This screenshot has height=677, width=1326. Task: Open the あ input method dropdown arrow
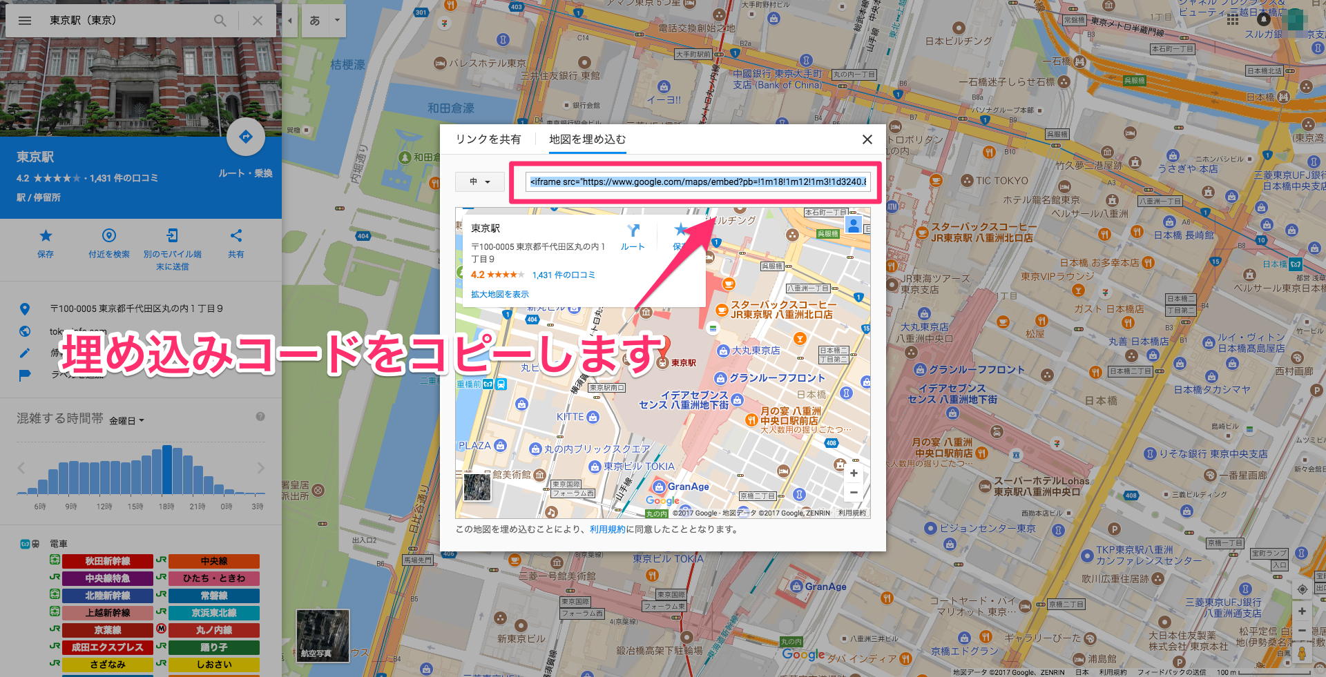coord(337,21)
